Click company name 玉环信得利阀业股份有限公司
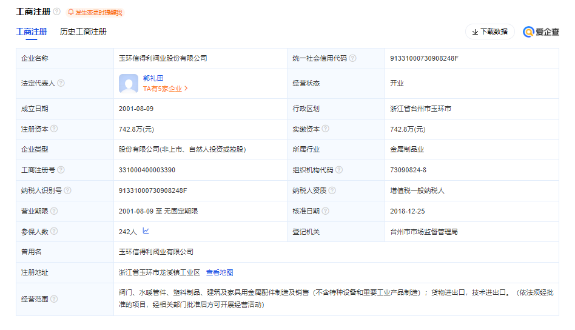The height and width of the screenshot is (330, 575). pos(163,58)
